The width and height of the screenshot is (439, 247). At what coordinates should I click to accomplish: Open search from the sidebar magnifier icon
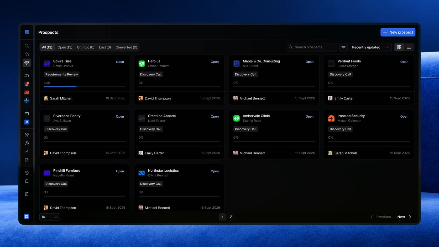pos(27,46)
